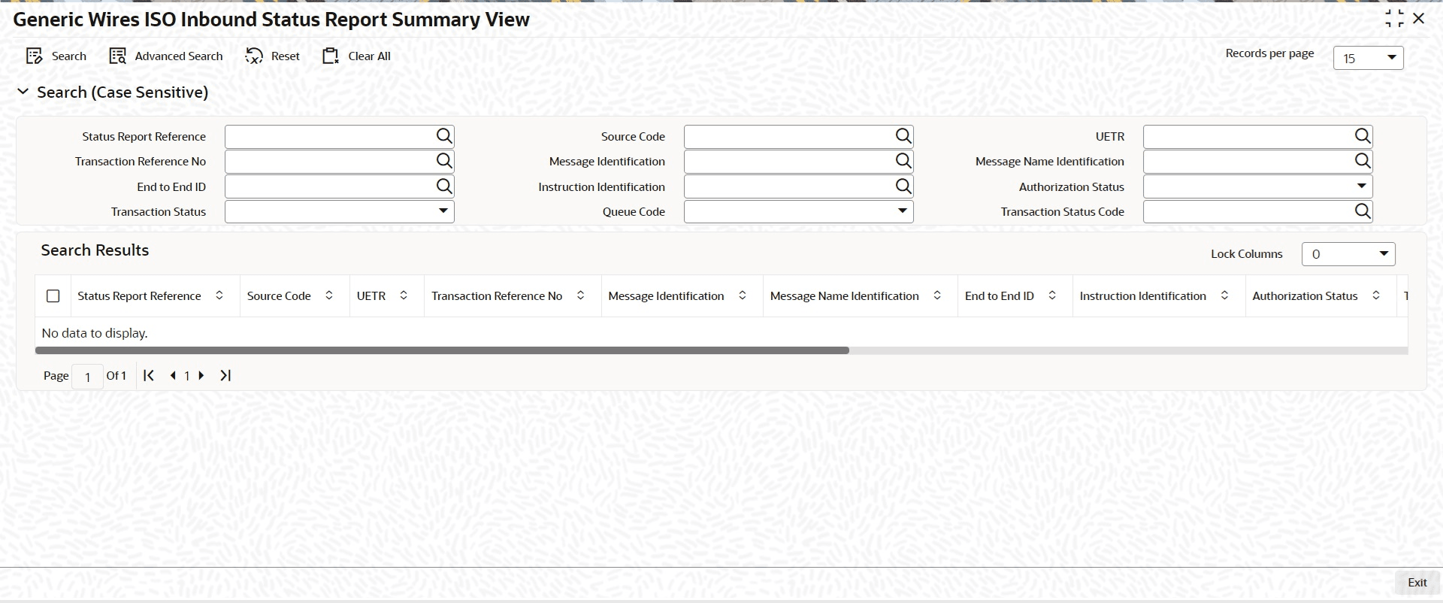
Task: Toggle the select-all rows checkbox
Action: click(53, 296)
